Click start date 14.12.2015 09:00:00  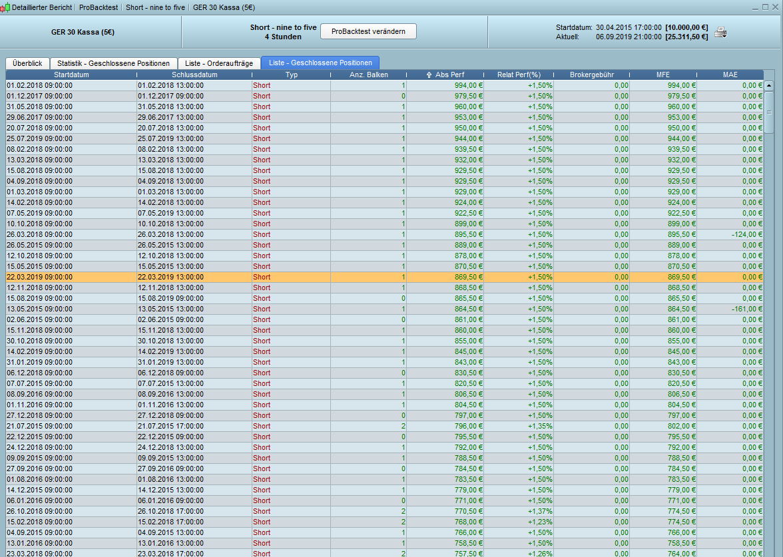[x=39, y=490]
